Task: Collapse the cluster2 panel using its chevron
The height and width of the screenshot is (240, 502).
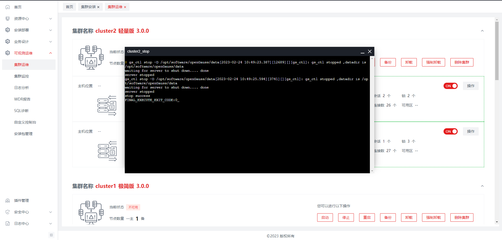Action: pos(482,31)
